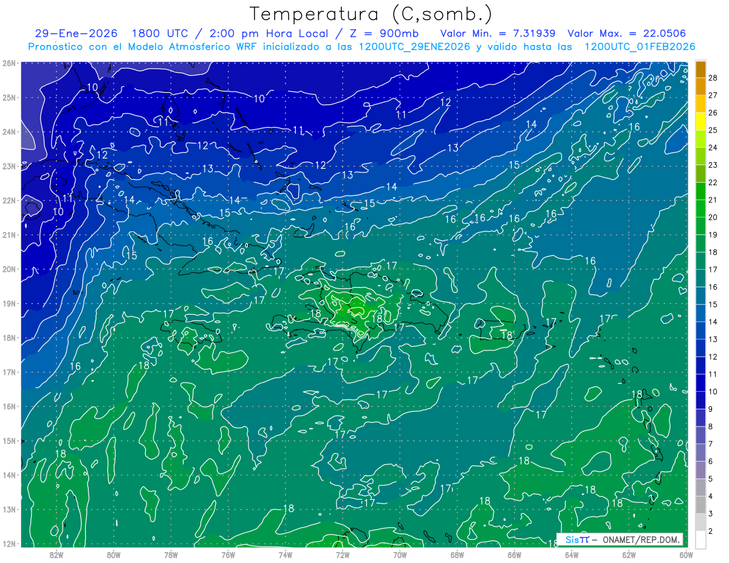Click 'Valor Min. = 7.31939' text

498,33
